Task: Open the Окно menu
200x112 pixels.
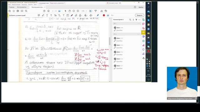Action: click(35, 5)
